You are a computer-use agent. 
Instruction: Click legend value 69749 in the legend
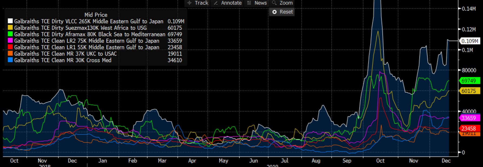(x=175, y=34)
